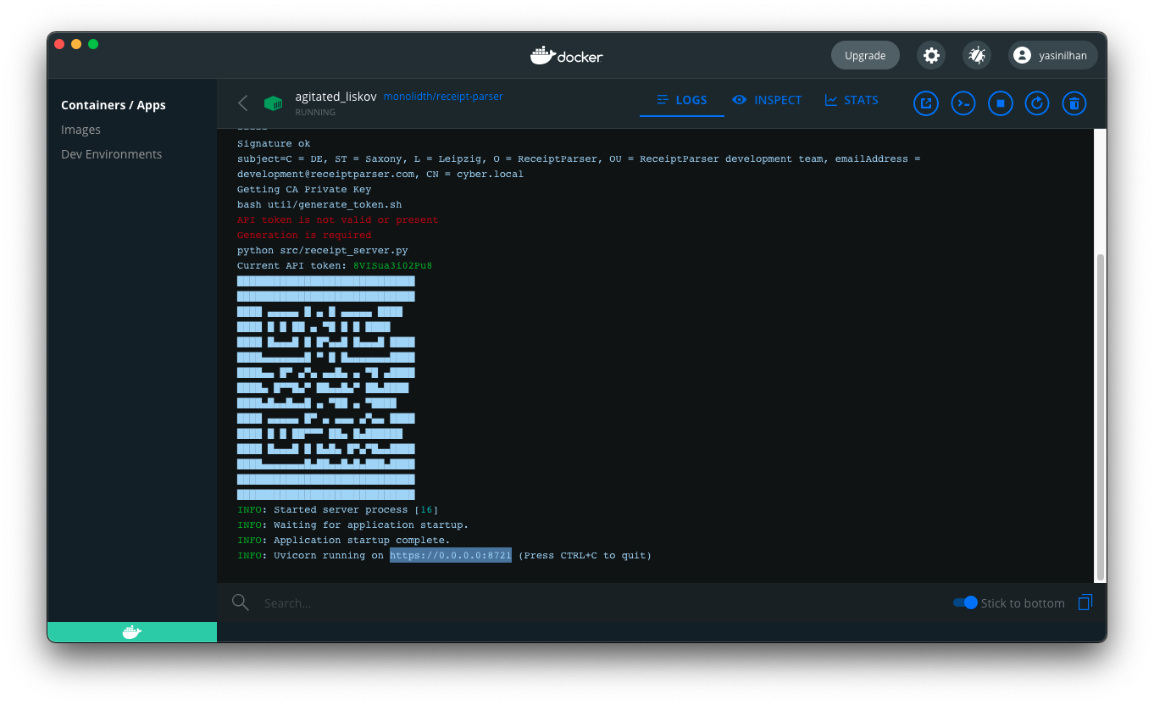Open the Troubleshoot bug menu

click(x=976, y=54)
